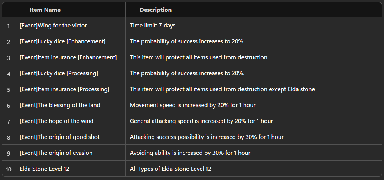The height and width of the screenshot is (180, 384).
Task: Click the '[Event]The origin of evasion' cell
Action: point(70,153)
